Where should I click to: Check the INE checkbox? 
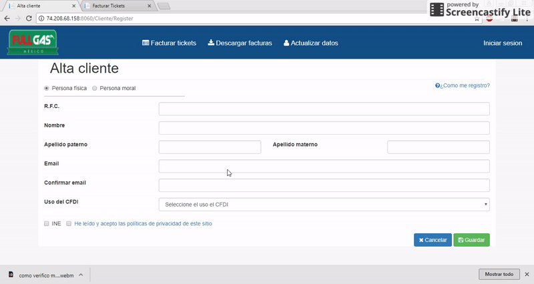[x=47, y=223]
